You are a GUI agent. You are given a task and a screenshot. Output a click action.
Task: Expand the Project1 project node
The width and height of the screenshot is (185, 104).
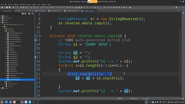(1, 88)
